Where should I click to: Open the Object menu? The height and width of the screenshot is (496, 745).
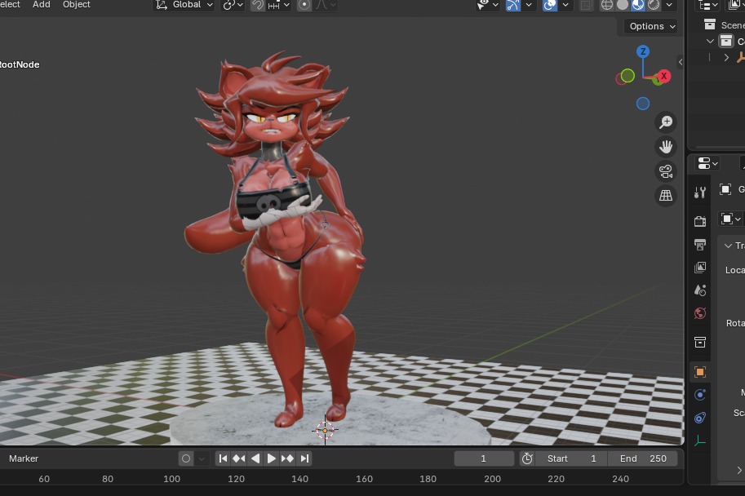point(77,4)
